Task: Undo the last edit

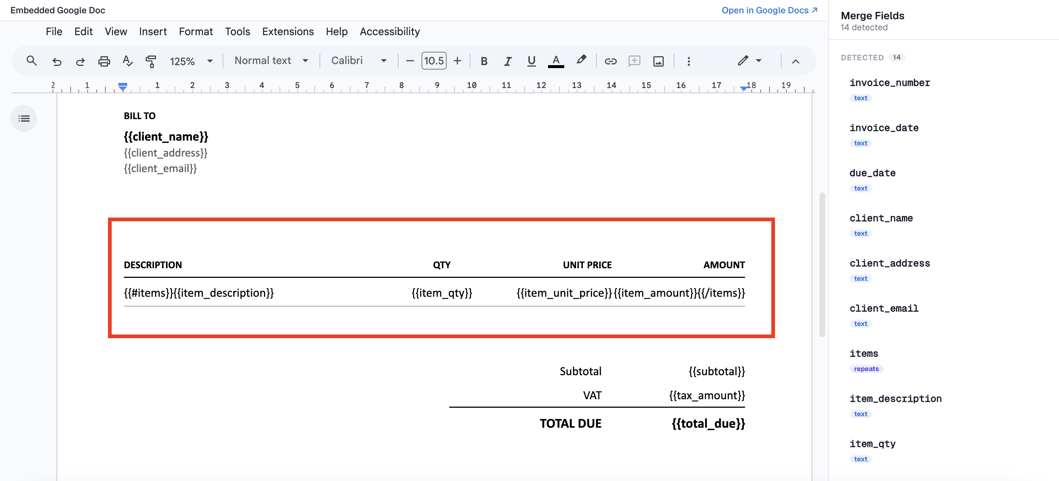Action: tap(57, 61)
